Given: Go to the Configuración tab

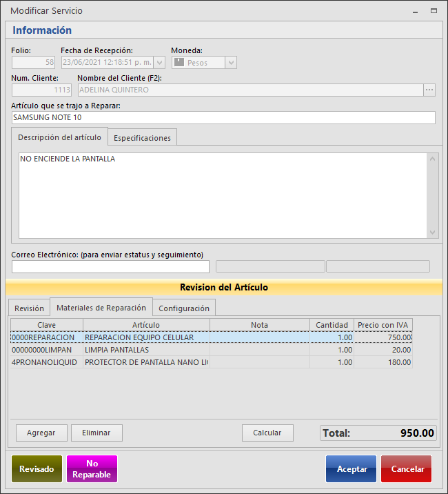Looking at the screenshot, I should point(184,308).
